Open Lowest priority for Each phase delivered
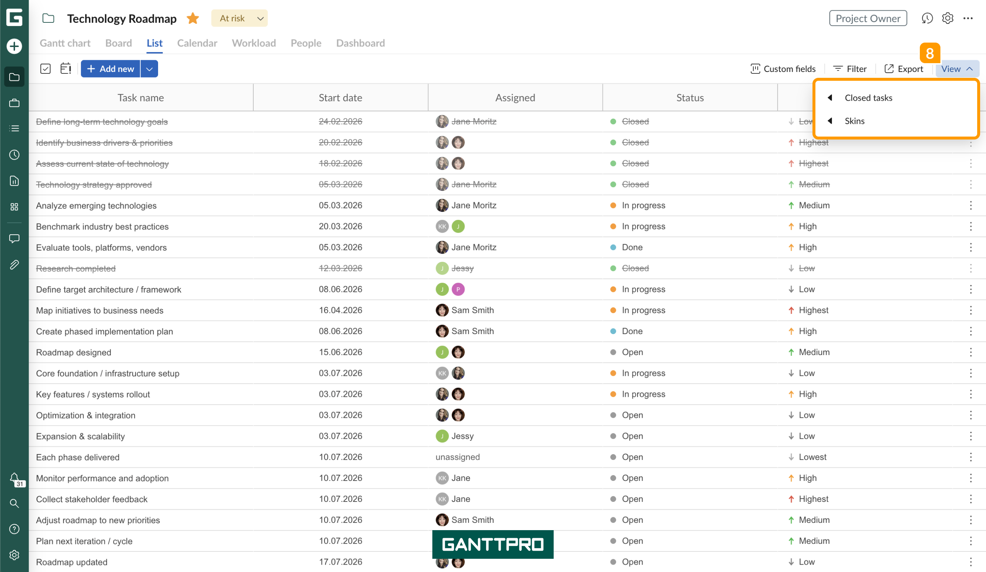 807,457
